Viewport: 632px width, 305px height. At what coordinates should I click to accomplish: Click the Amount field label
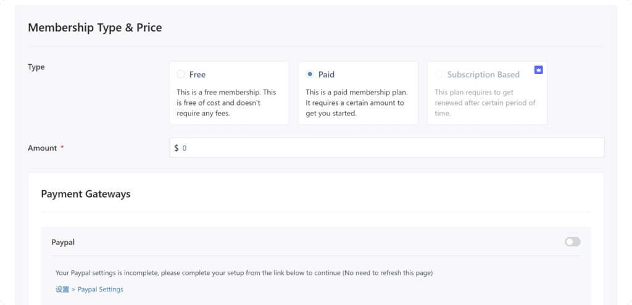coord(42,148)
